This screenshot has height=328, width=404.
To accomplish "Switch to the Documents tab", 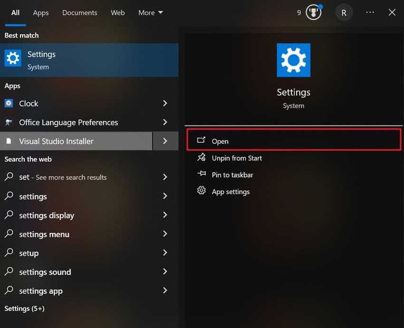I will click(79, 13).
